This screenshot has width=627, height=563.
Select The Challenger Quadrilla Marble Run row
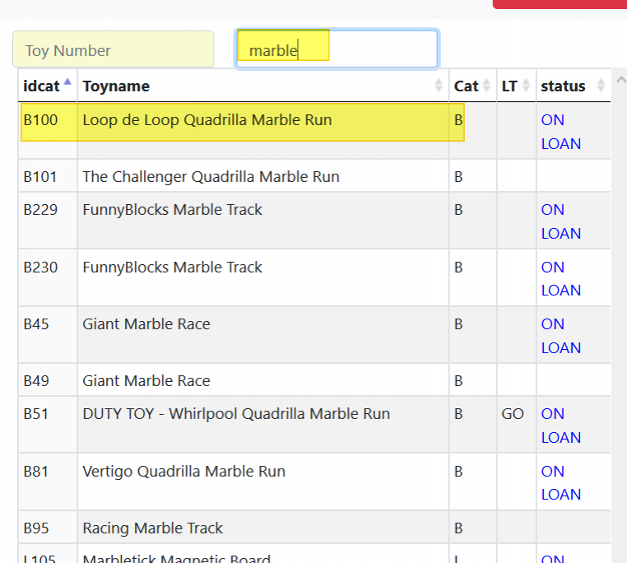coord(211,177)
